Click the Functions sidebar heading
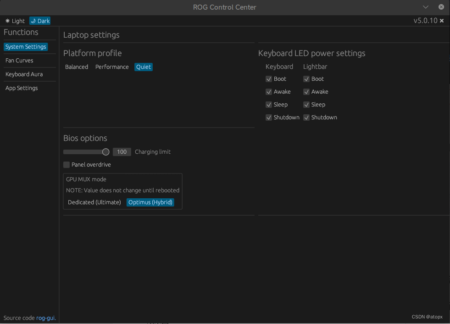This screenshot has width=450, height=324. tap(21, 32)
